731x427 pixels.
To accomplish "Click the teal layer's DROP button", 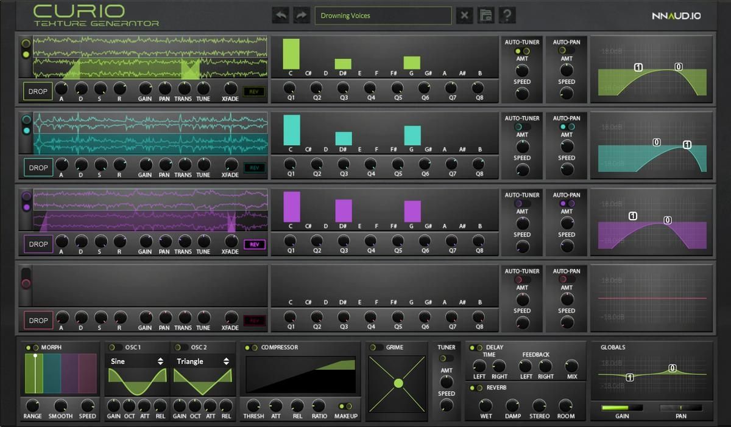I will (38, 168).
